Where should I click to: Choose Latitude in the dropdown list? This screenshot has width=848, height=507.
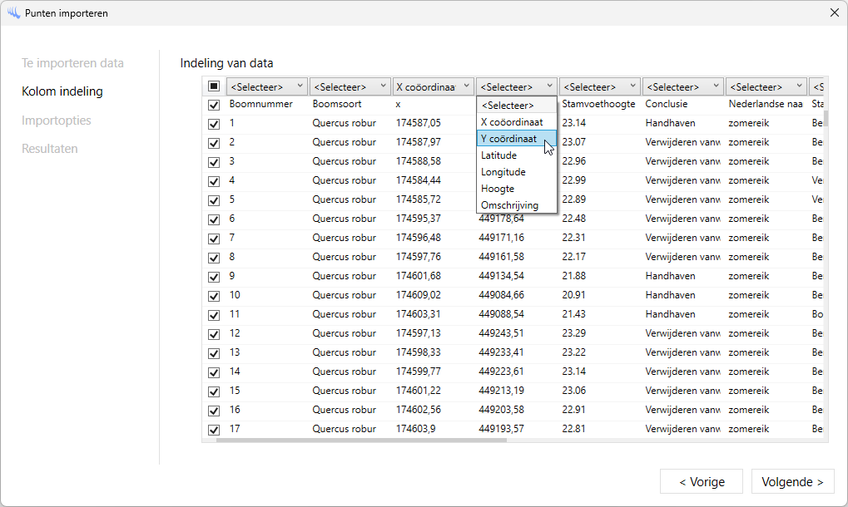click(498, 155)
